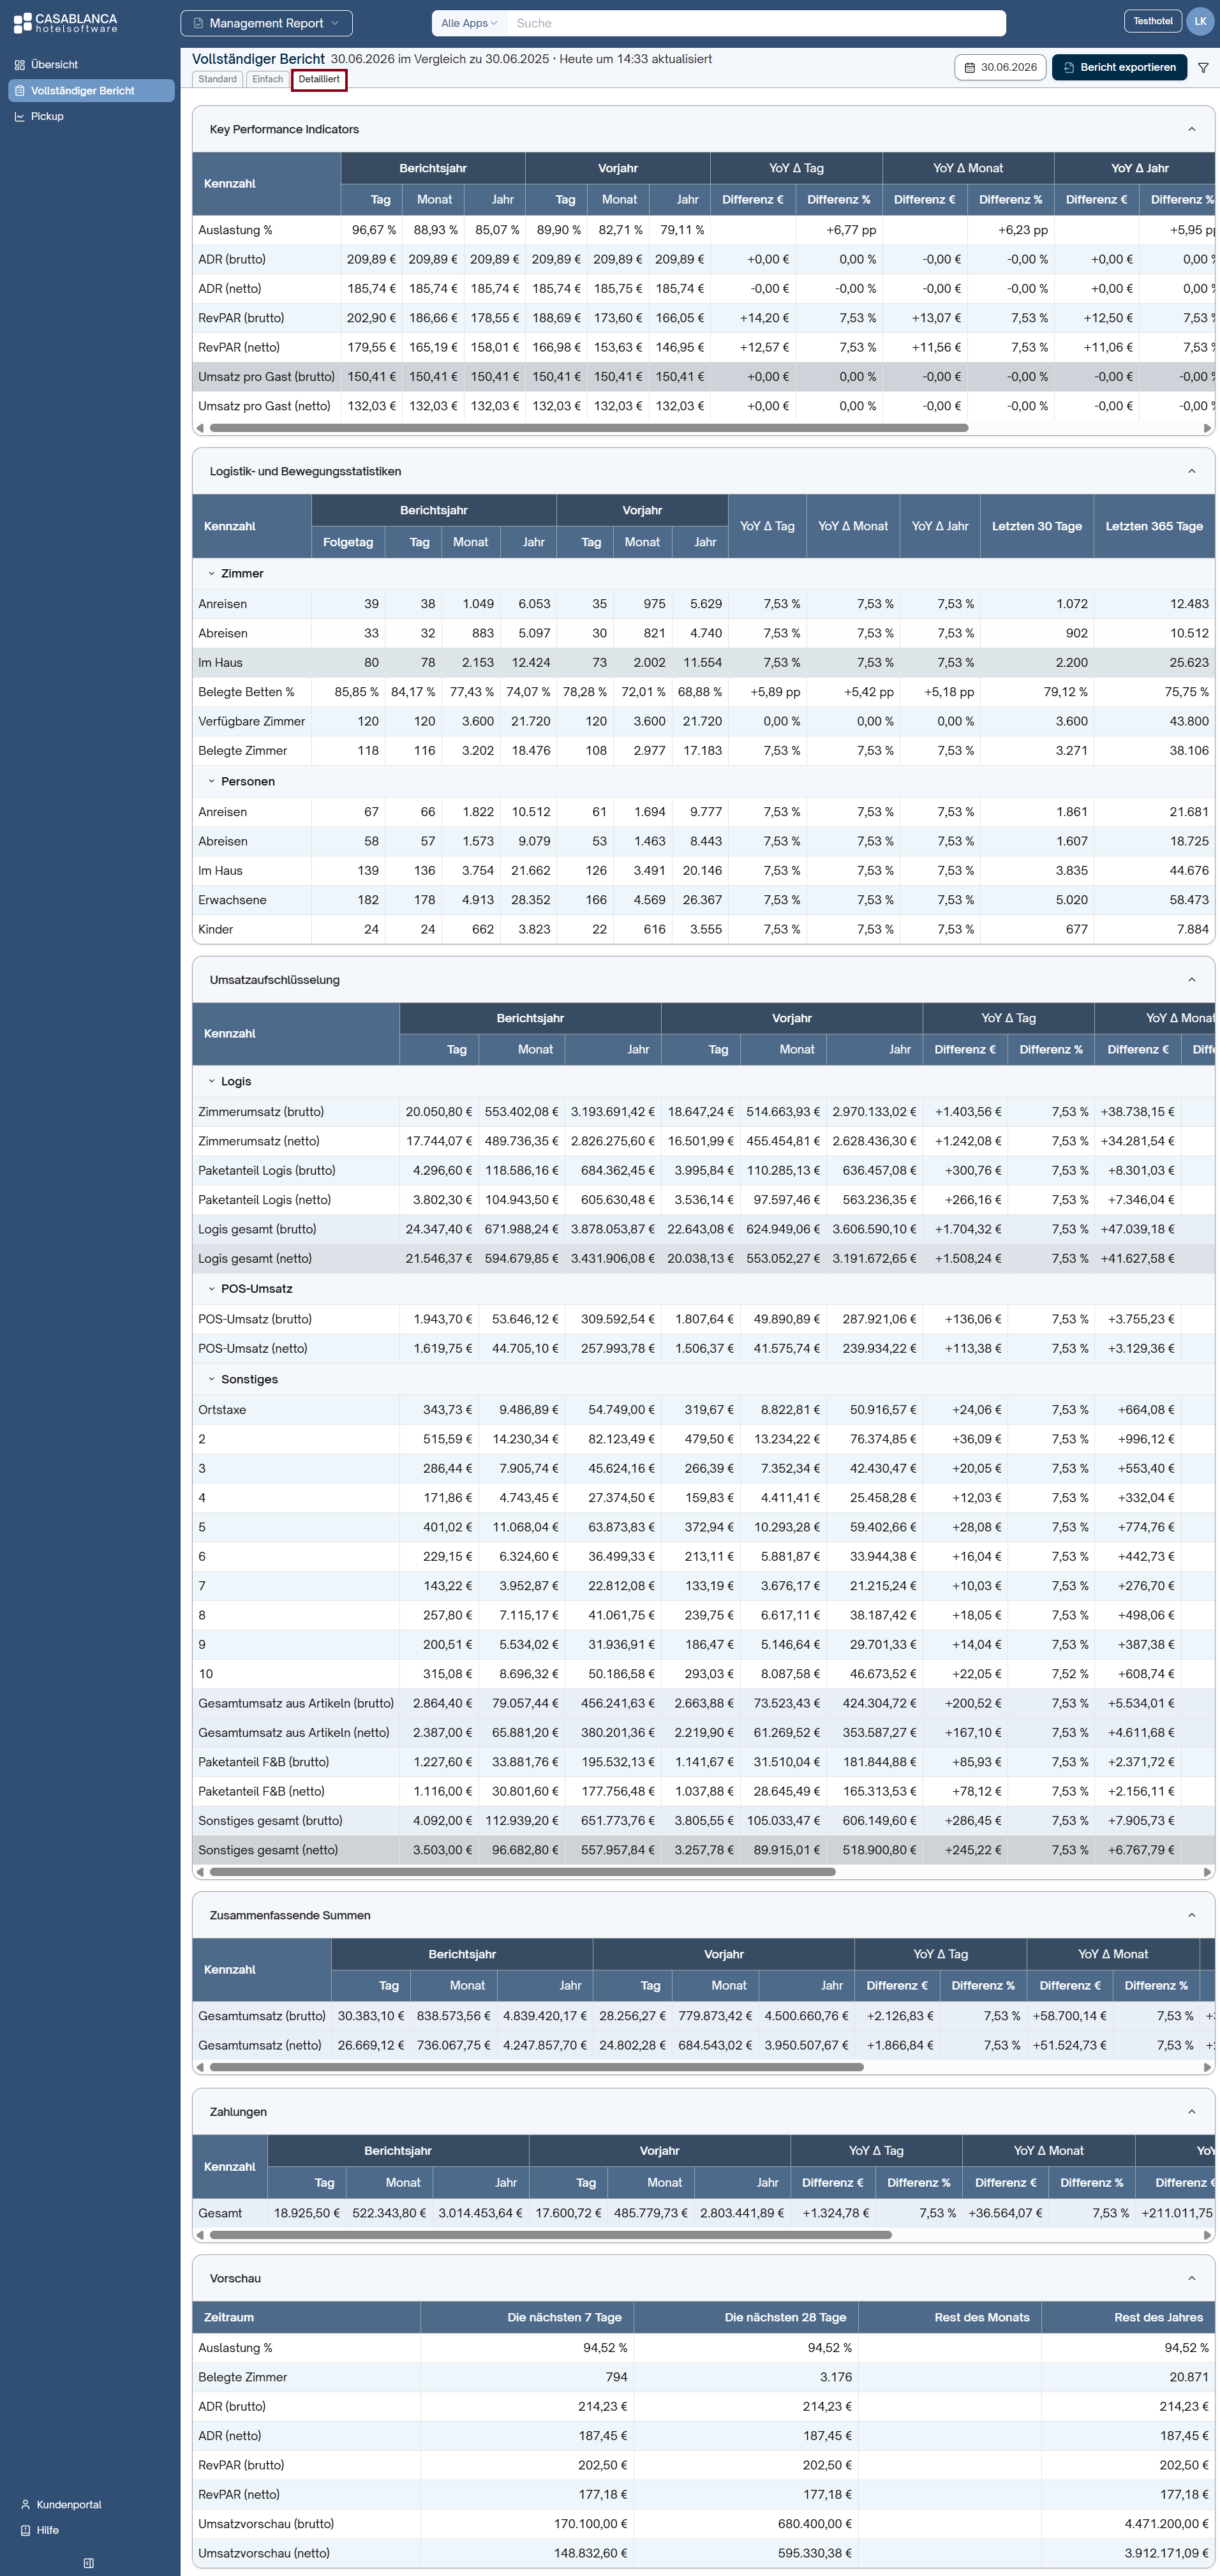Click the Folgetag column header
The image size is (1220, 2576).
click(348, 542)
